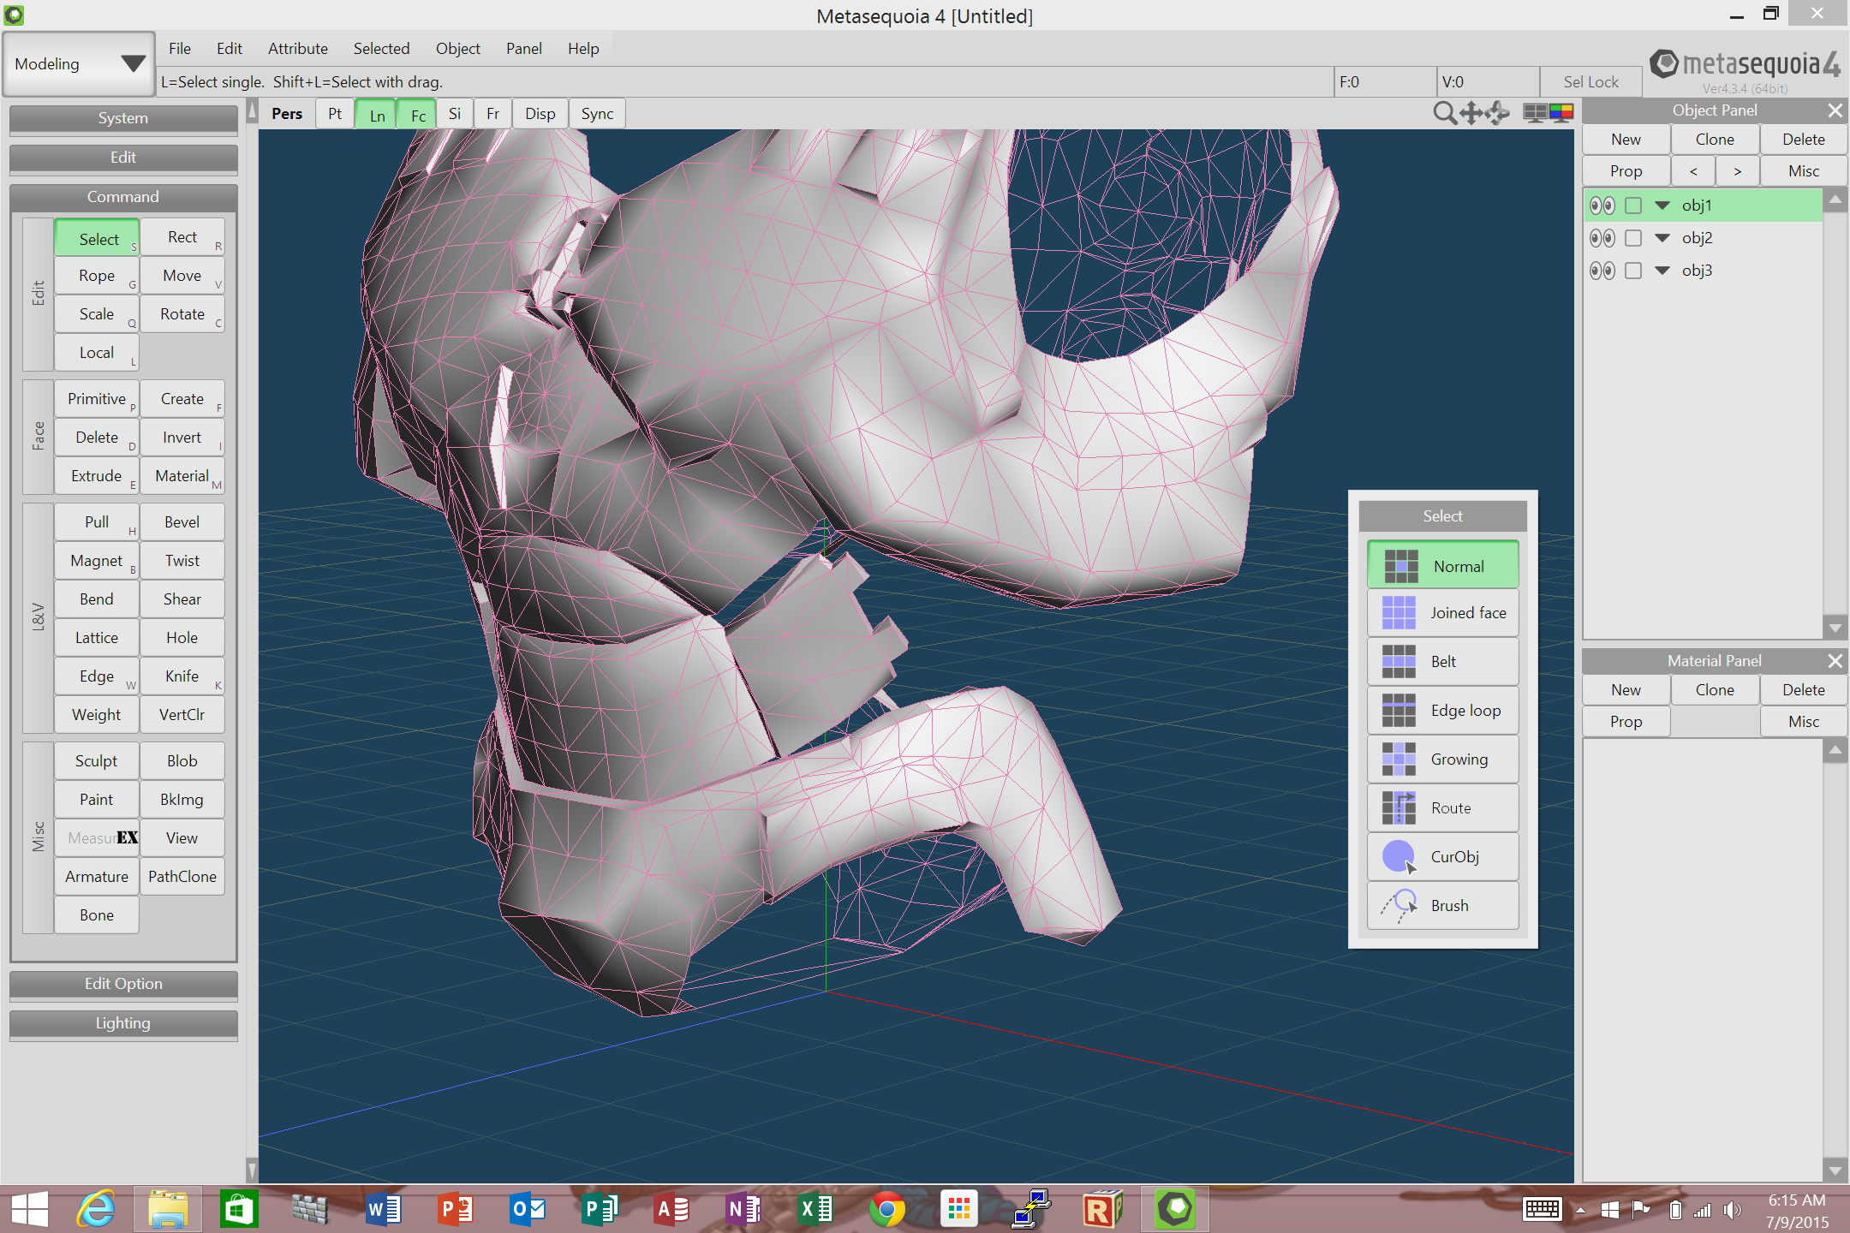
Task: Choose Route selection mode
Action: click(1443, 808)
